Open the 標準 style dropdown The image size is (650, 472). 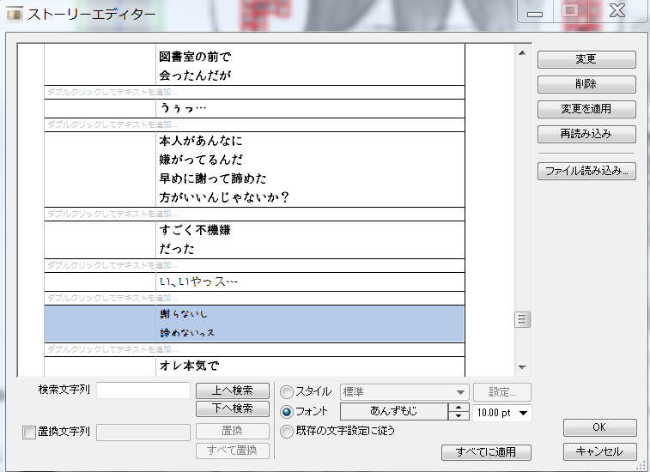click(x=404, y=392)
